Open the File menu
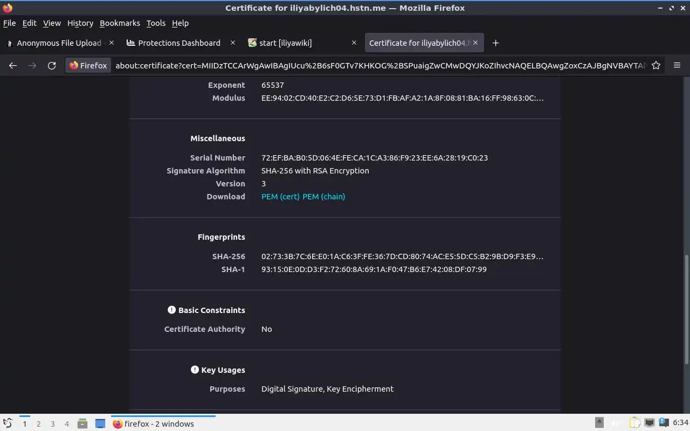The image size is (690, 431). coord(9,23)
